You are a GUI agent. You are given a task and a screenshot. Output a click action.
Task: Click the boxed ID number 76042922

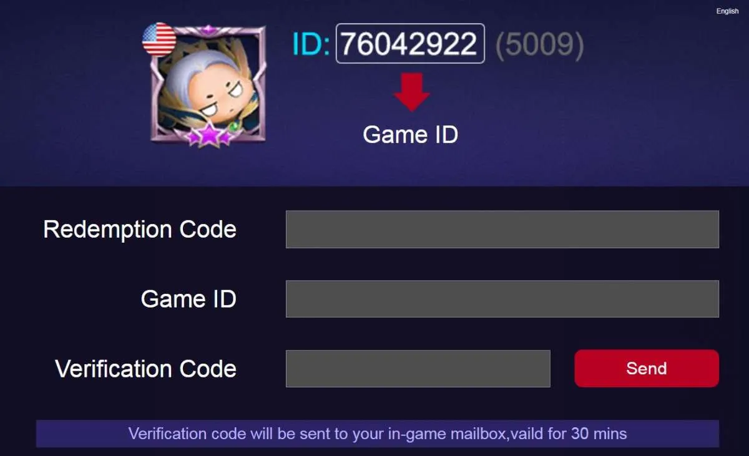(410, 44)
